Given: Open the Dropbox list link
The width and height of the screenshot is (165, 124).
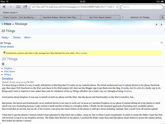Looking at the screenshot, I should click(x=8, y=68).
